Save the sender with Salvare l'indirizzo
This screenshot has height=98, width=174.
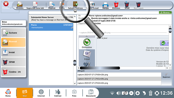point(75,5)
